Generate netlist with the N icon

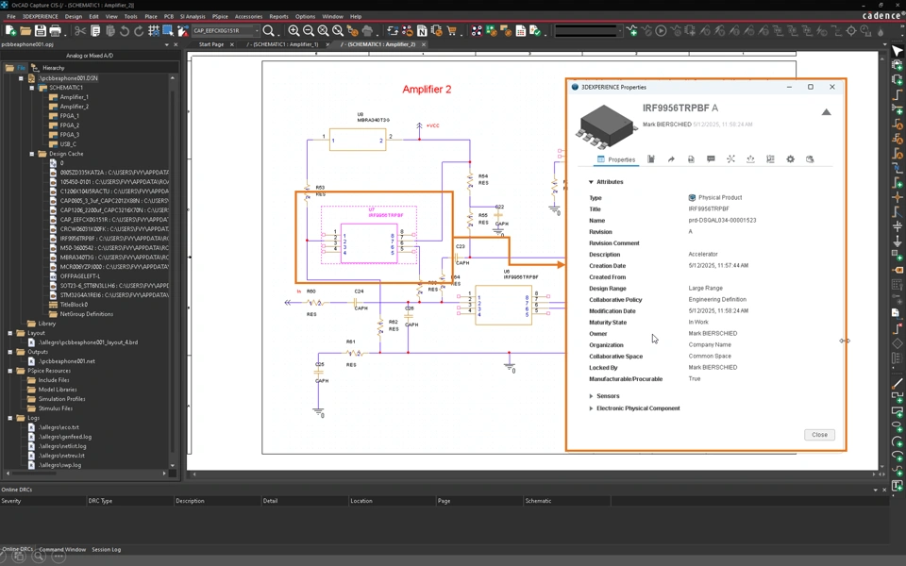pos(422,30)
